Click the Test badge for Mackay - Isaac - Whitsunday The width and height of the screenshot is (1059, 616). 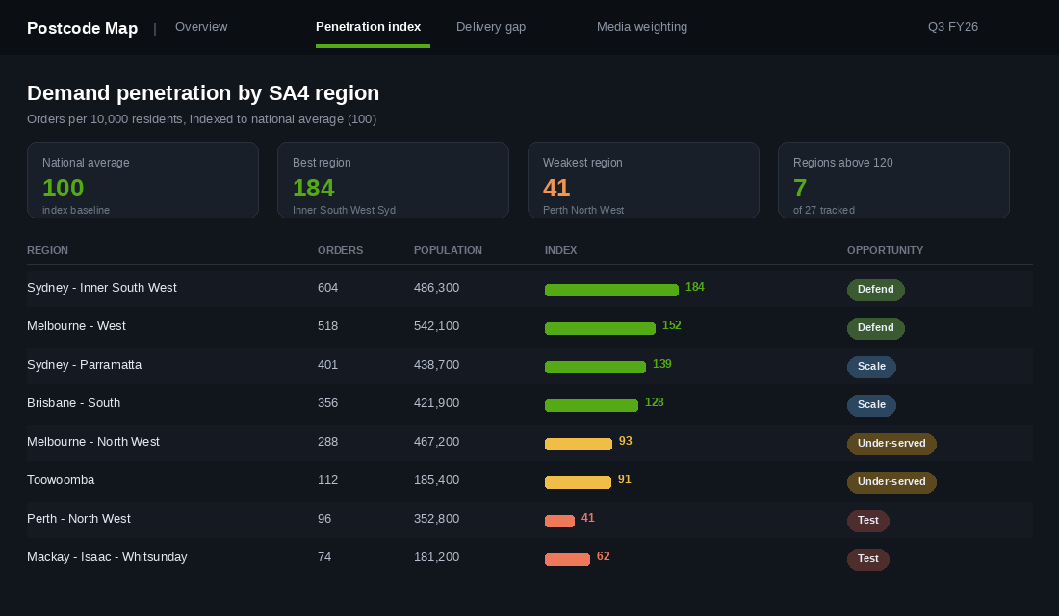click(x=867, y=559)
